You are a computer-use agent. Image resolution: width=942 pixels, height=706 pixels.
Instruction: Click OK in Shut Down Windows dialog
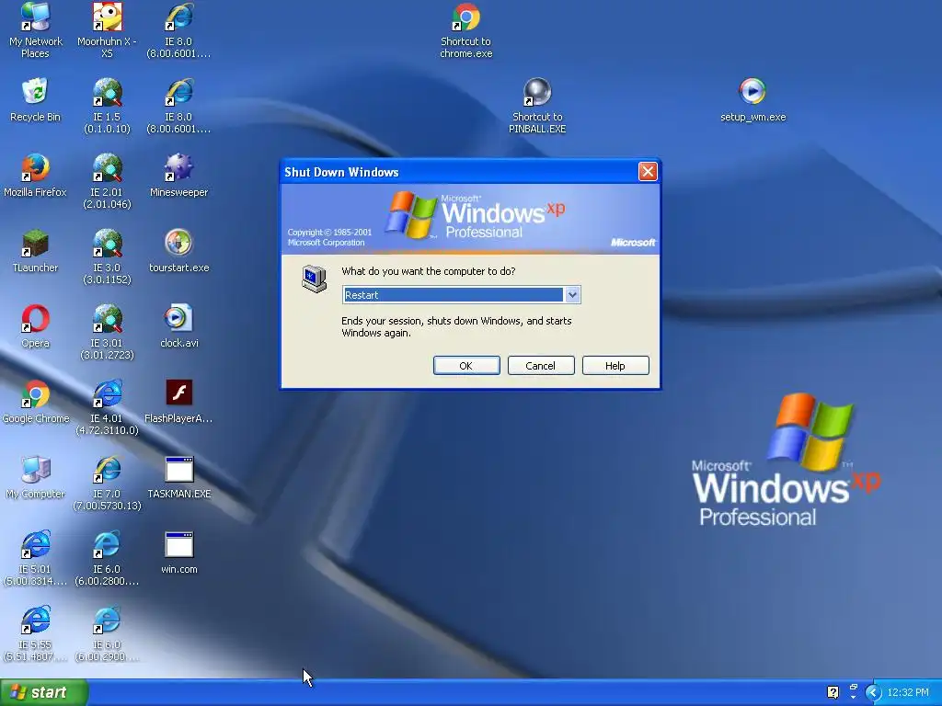click(x=466, y=366)
